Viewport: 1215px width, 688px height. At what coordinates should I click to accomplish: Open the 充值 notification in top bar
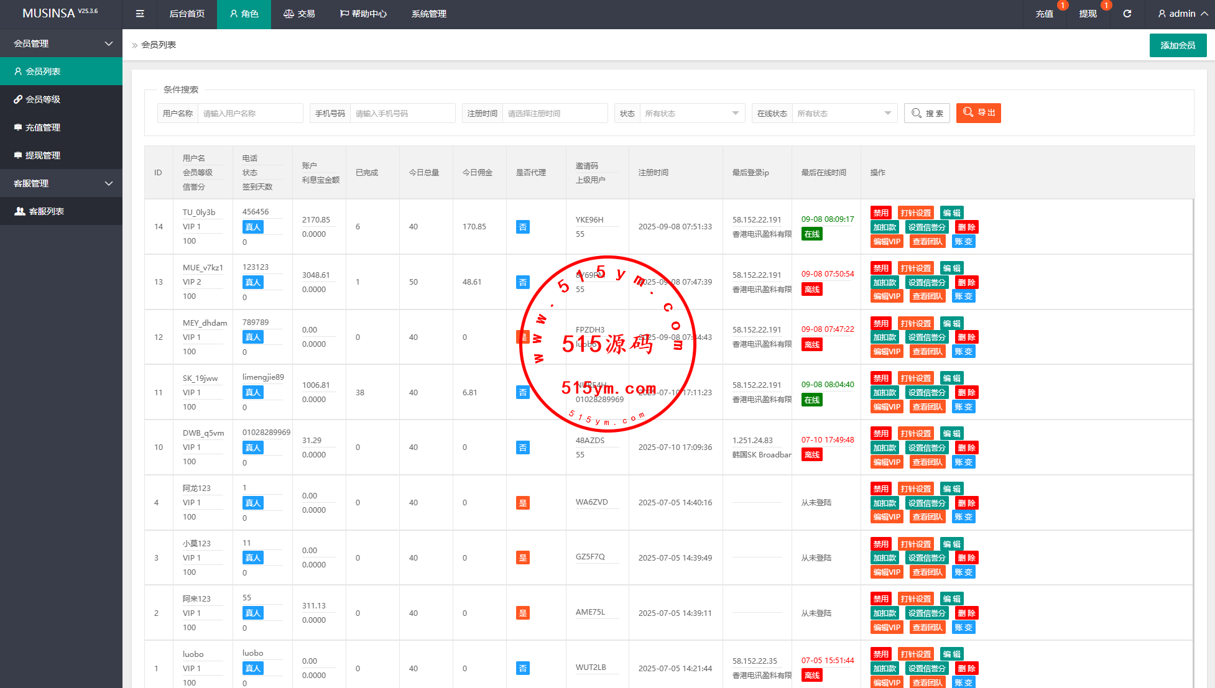point(1044,14)
